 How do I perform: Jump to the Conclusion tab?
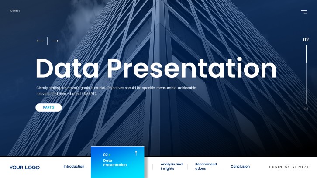pyautogui.click(x=240, y=167)
